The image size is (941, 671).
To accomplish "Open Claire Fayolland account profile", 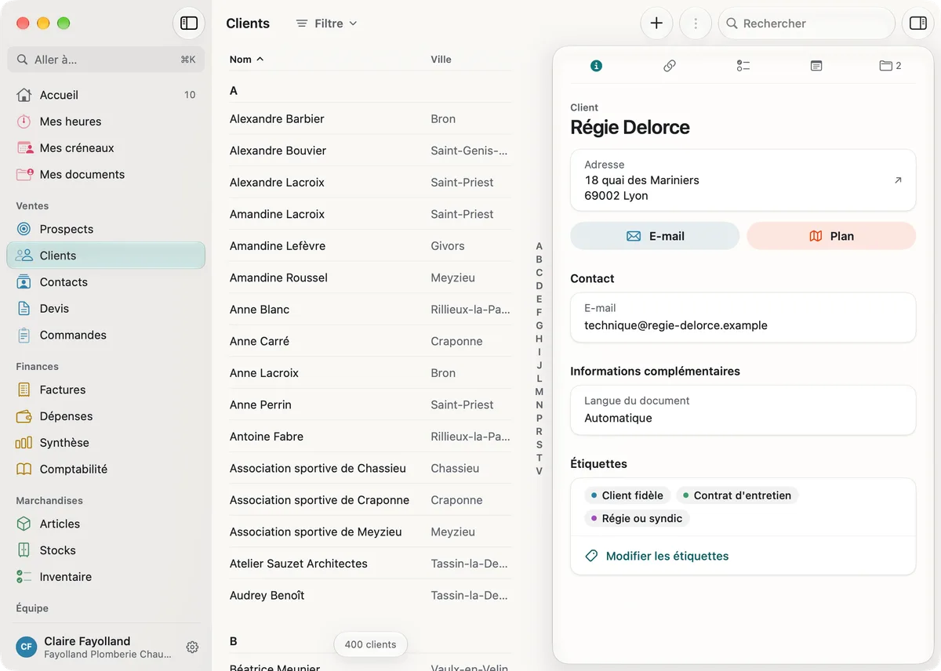I will coord(94,647).
